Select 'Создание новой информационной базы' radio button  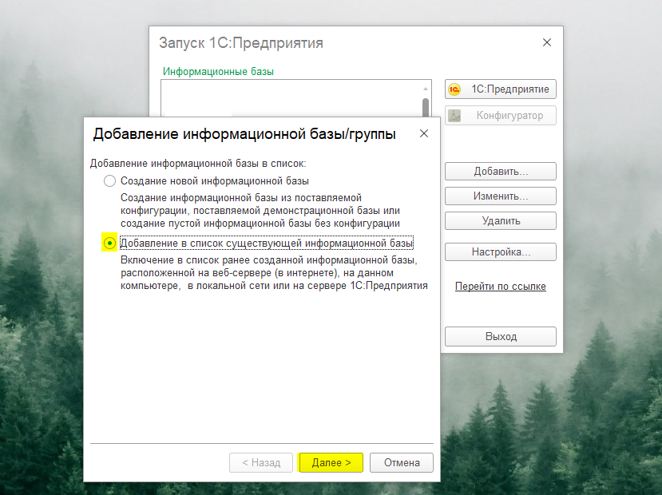109,181
